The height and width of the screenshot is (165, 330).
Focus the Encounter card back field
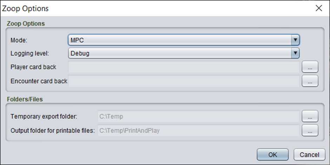(x=184, y=81)
